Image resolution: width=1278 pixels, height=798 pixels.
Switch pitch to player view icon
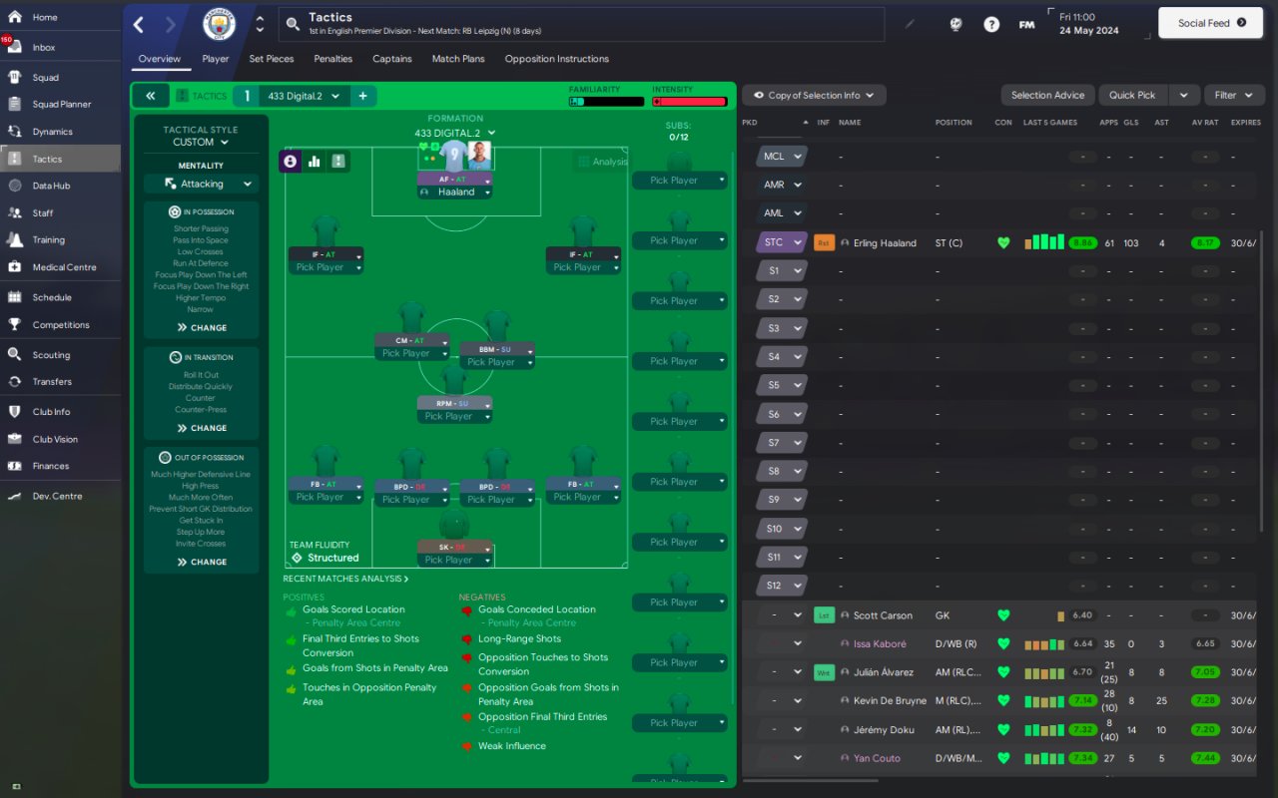pos(291,161)
